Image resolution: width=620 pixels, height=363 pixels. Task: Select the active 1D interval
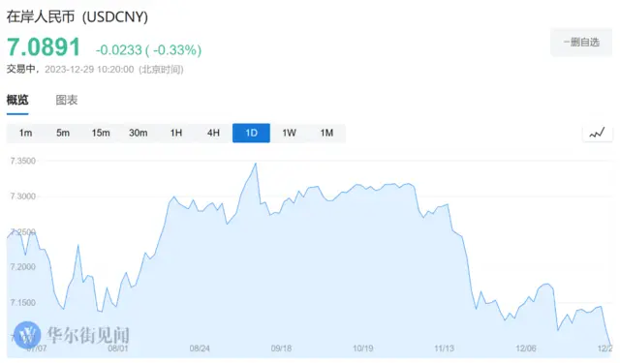(x=251, y=134)
